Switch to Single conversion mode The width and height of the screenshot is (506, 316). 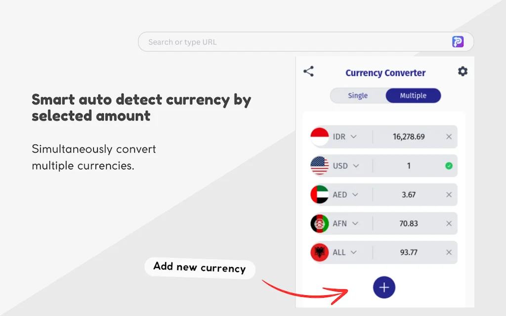(357, 95)
